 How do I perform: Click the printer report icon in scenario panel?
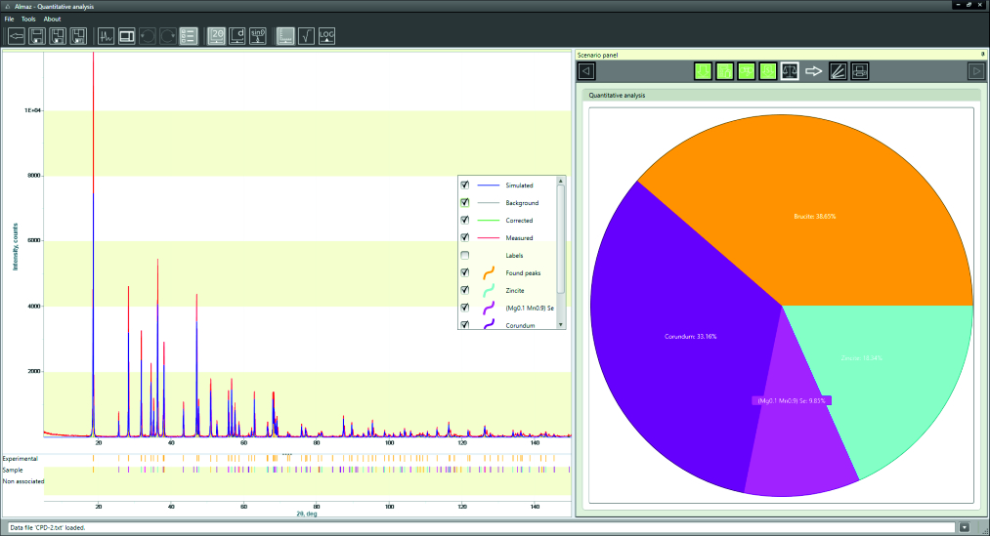(859, 70)
